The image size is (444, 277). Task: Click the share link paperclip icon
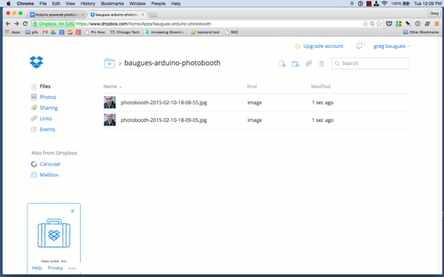point(309,64)
